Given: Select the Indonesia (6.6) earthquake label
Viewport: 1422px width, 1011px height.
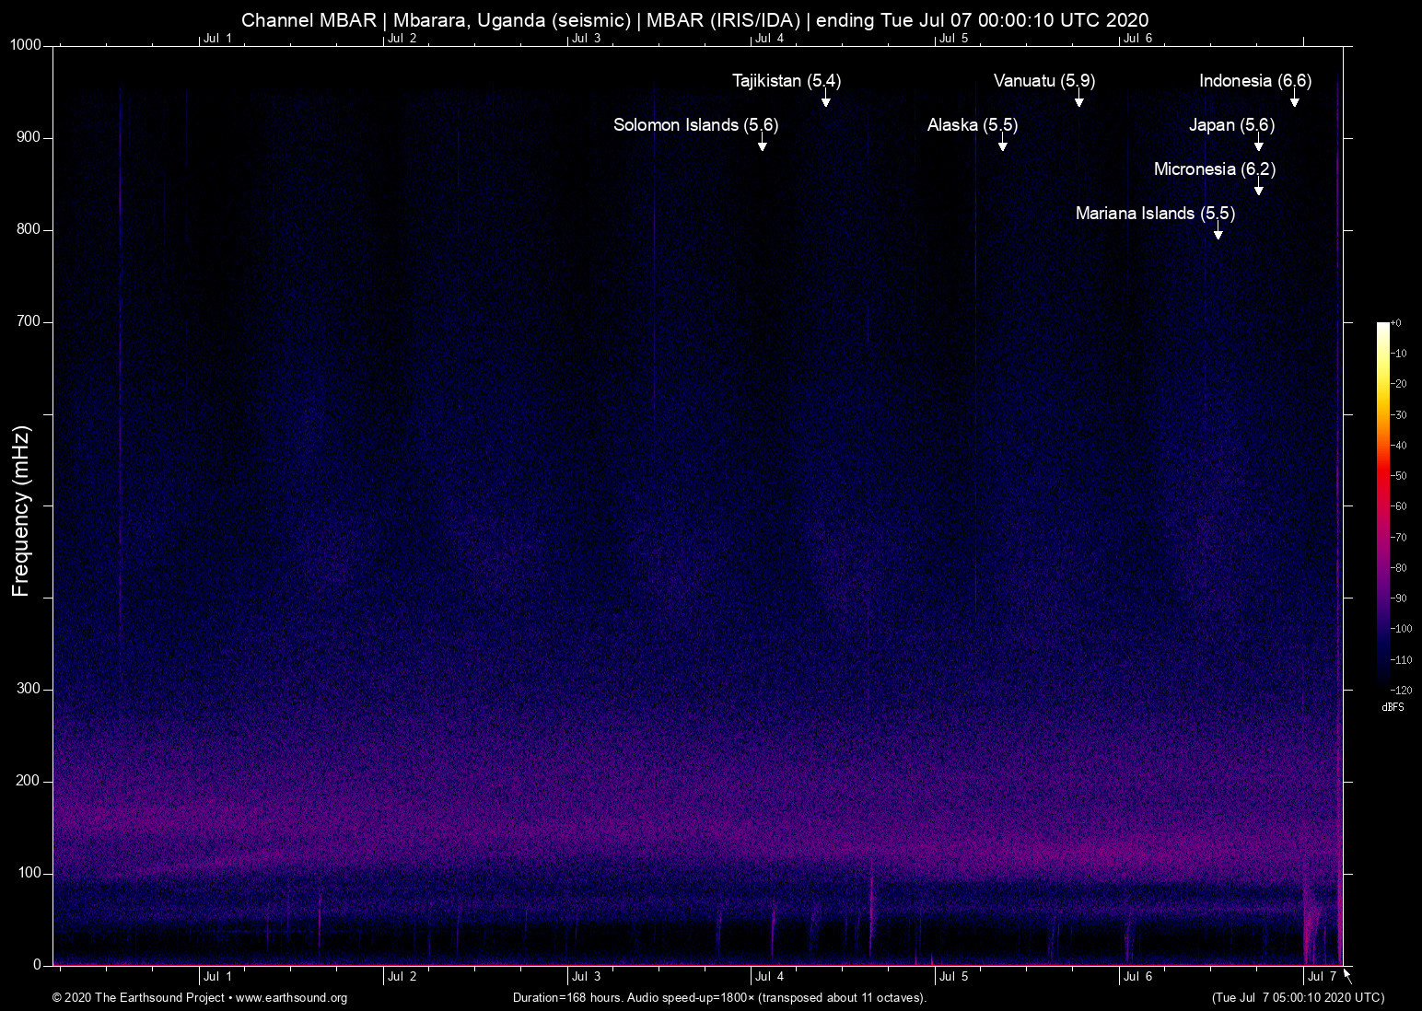Looking at the screenshot, I should (1254, 81).
